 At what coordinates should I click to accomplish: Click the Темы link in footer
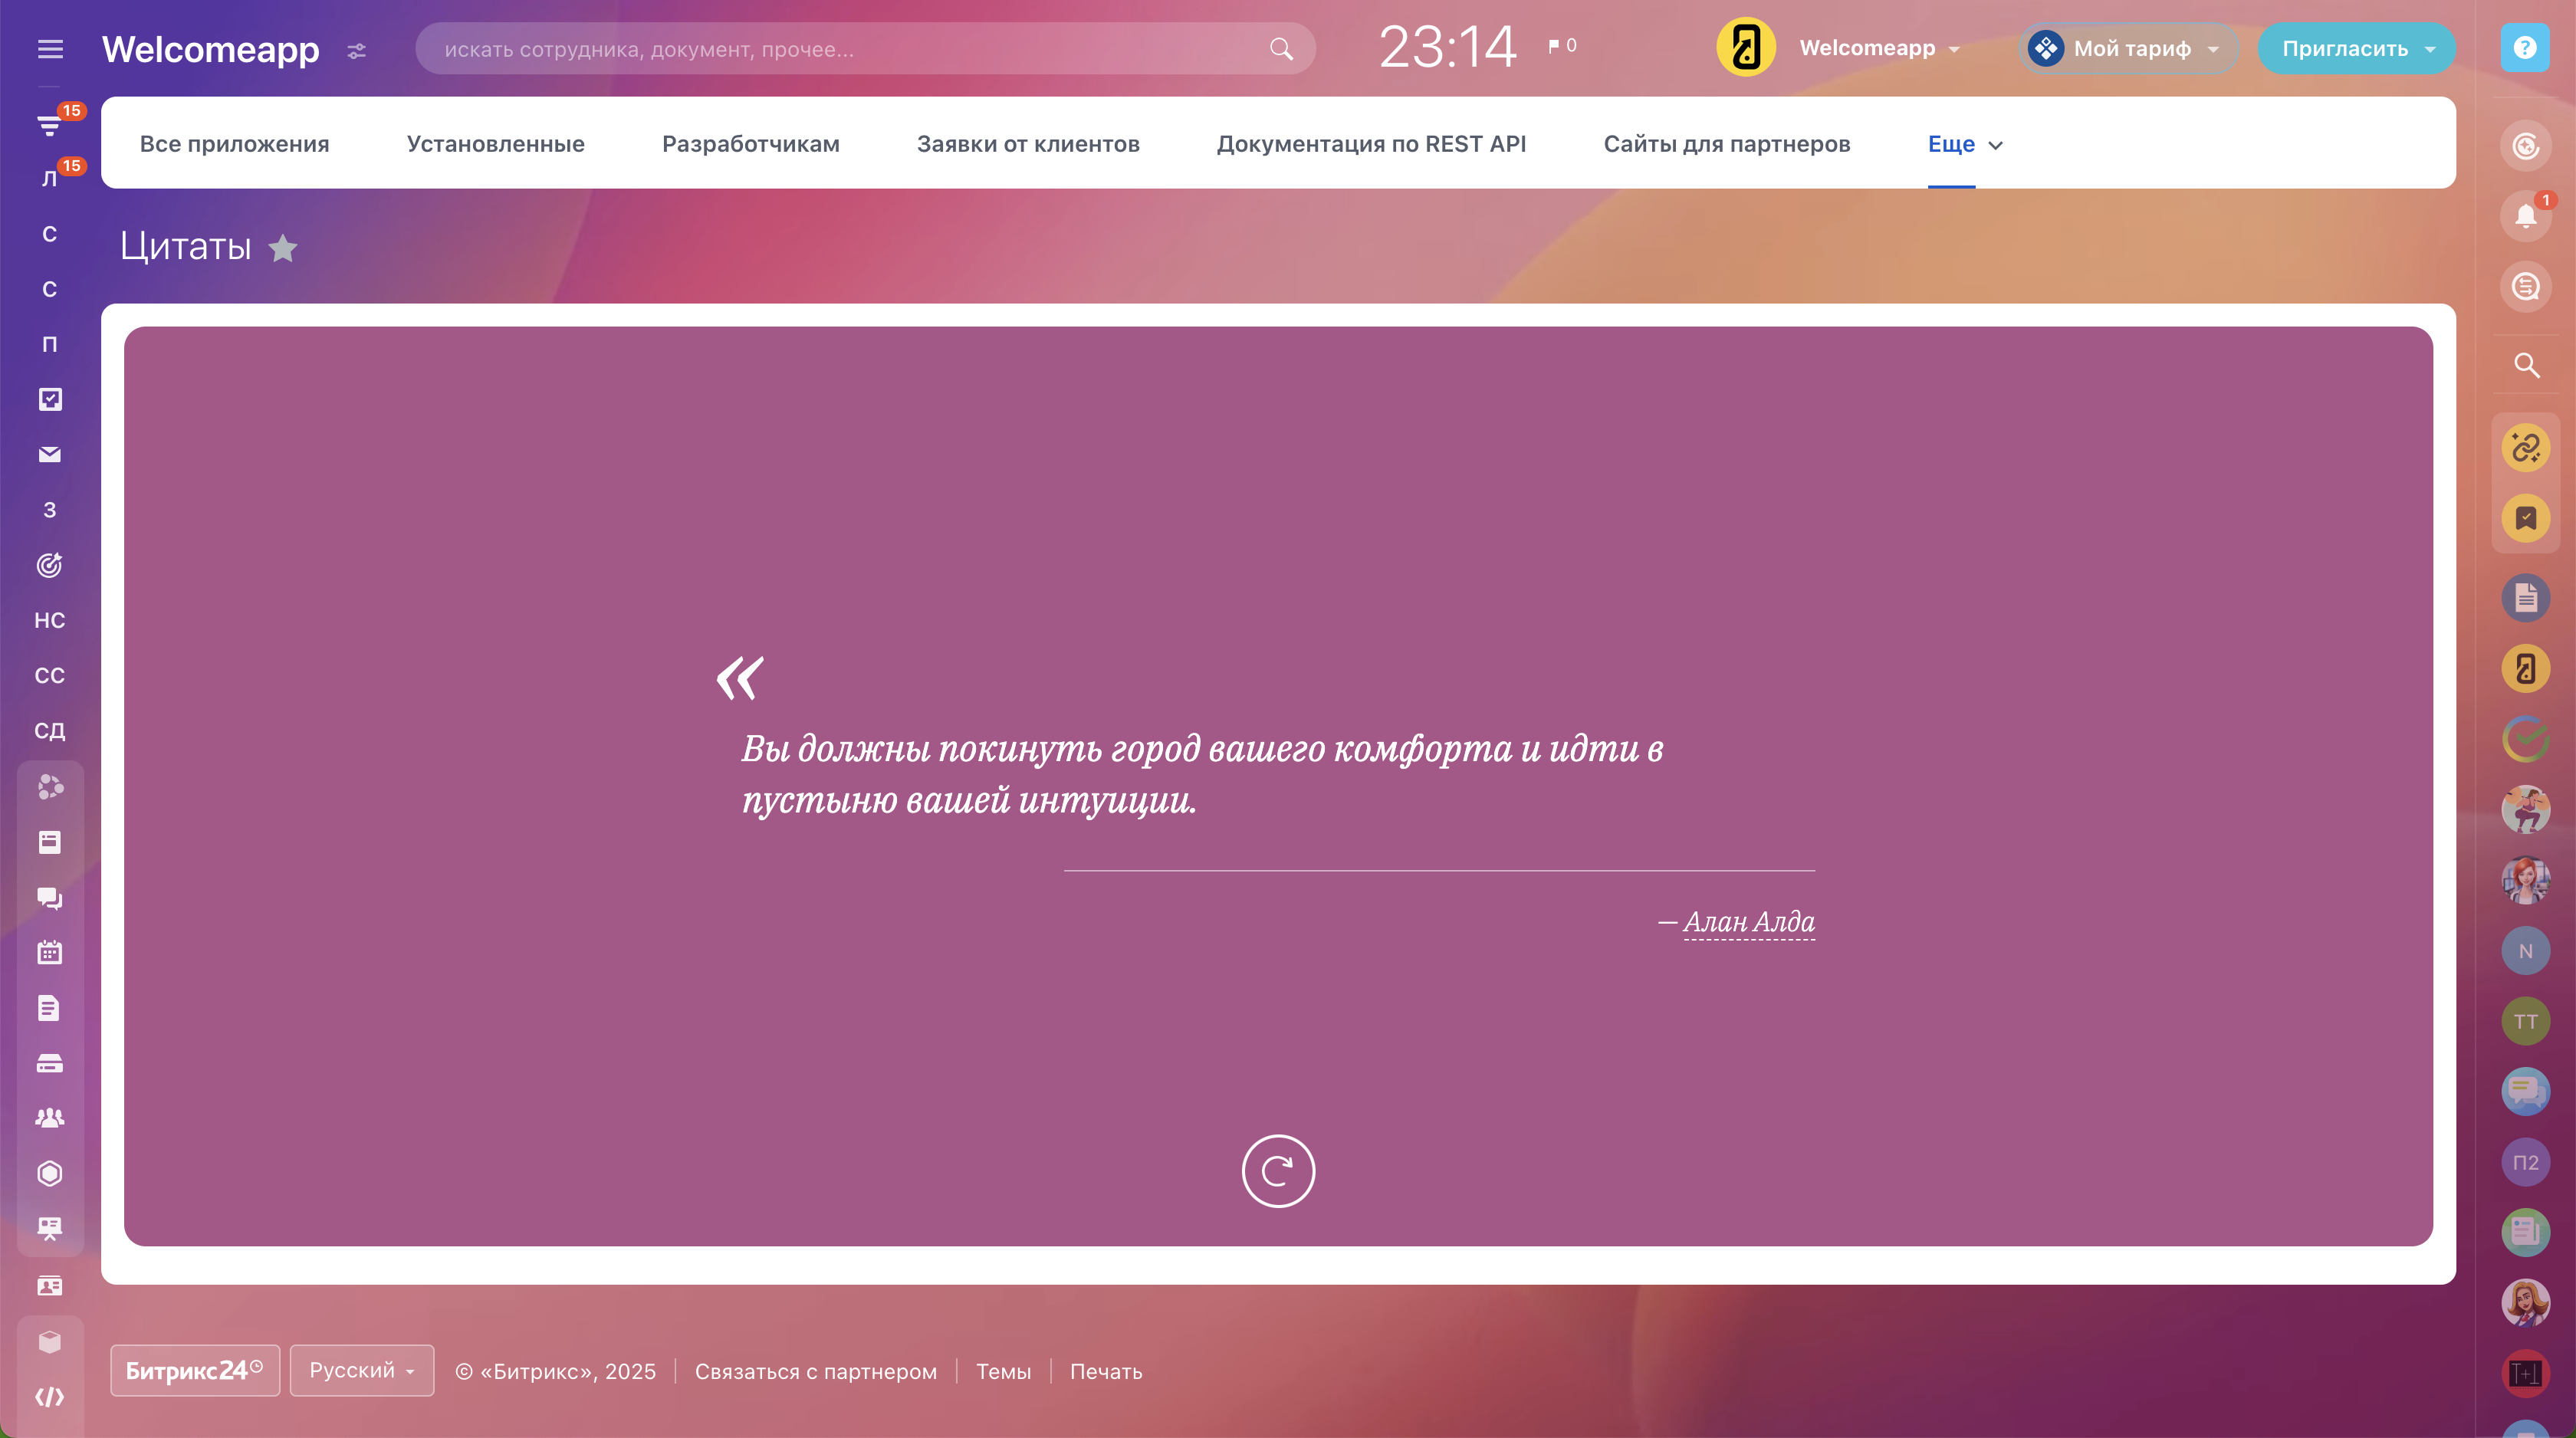click(1003, 1371)
